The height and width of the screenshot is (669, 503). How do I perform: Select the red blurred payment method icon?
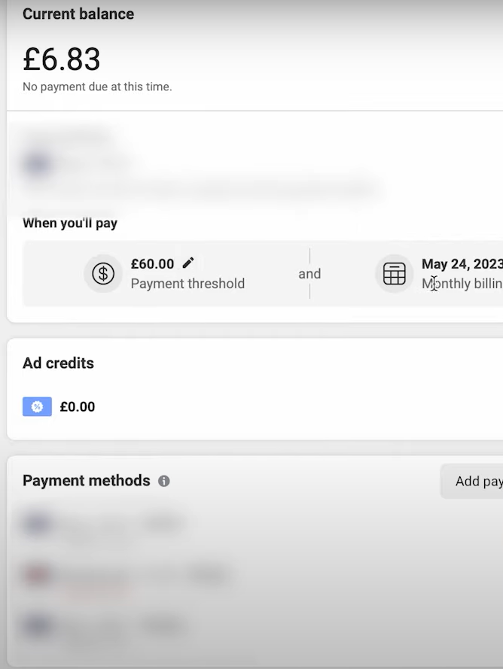(38, 576)
